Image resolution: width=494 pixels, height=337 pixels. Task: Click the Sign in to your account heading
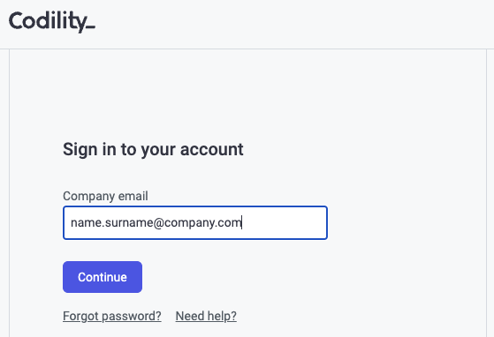(153, 149)
